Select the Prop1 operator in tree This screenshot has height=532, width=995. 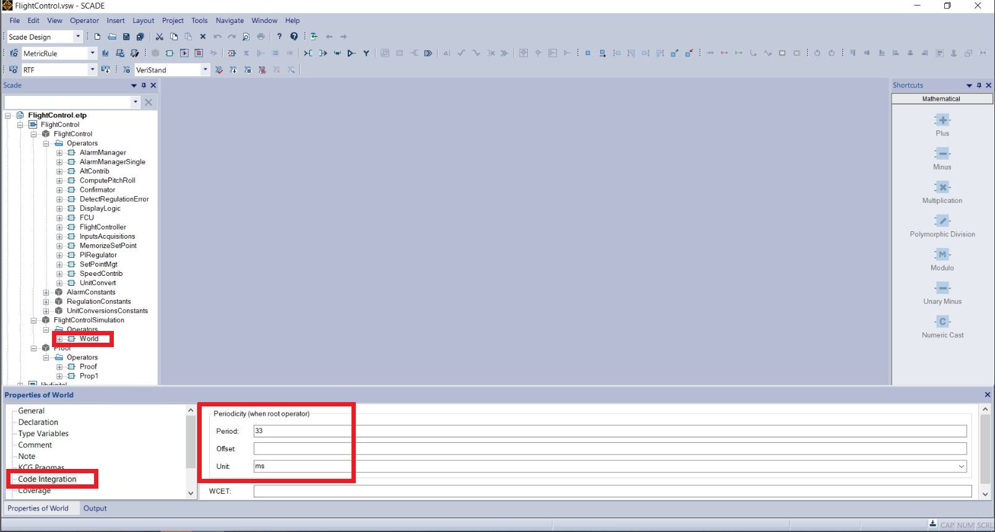pos(88,376)
